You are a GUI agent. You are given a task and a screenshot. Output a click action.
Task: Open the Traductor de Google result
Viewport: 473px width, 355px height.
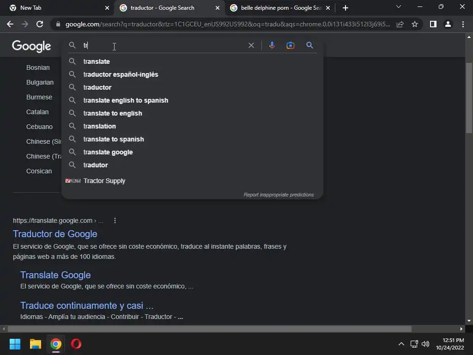pyautogui.click(x=55, y=234)
